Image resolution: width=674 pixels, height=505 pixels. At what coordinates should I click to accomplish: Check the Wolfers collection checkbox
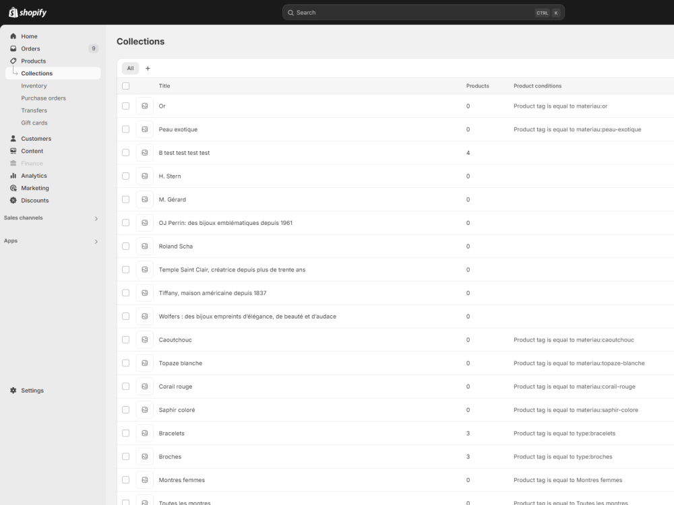point(125,316)
